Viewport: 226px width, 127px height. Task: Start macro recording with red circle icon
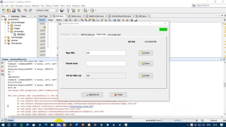[x=123, y=20]
